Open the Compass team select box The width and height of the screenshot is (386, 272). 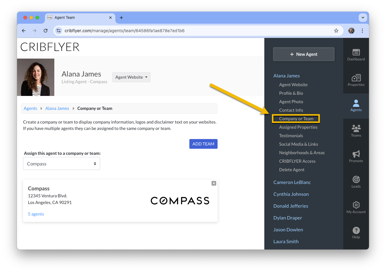point(62,164)
